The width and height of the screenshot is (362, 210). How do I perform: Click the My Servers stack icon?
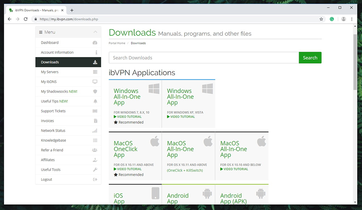click(x=95, y=72)
